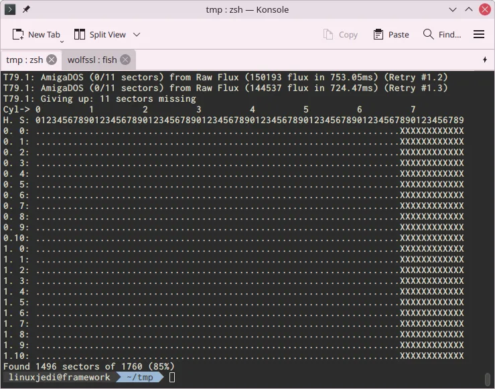Open the hamburger menu

point(478,34)
